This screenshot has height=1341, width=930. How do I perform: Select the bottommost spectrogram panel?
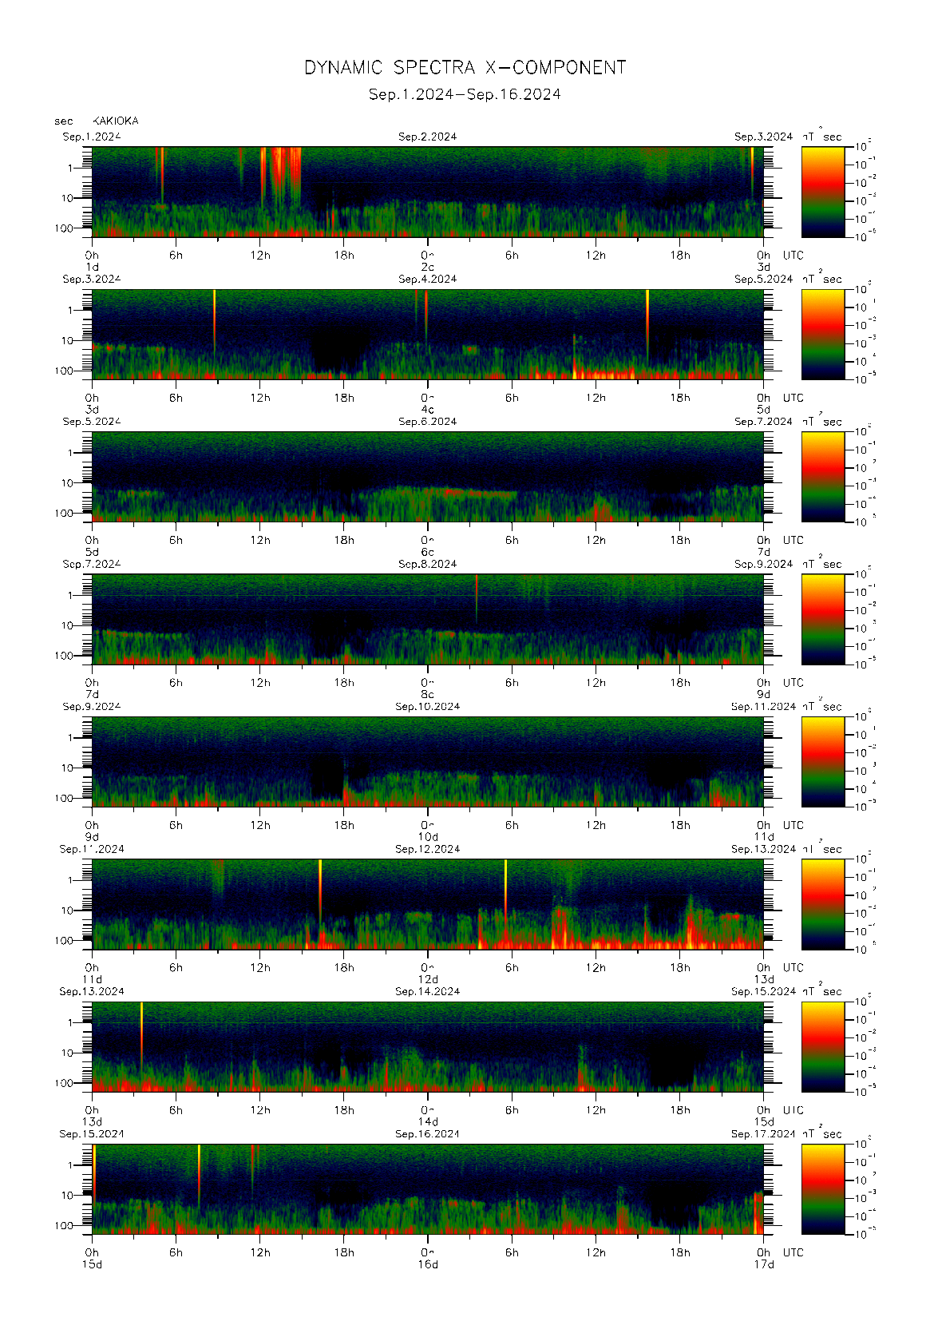point(427,1188)
